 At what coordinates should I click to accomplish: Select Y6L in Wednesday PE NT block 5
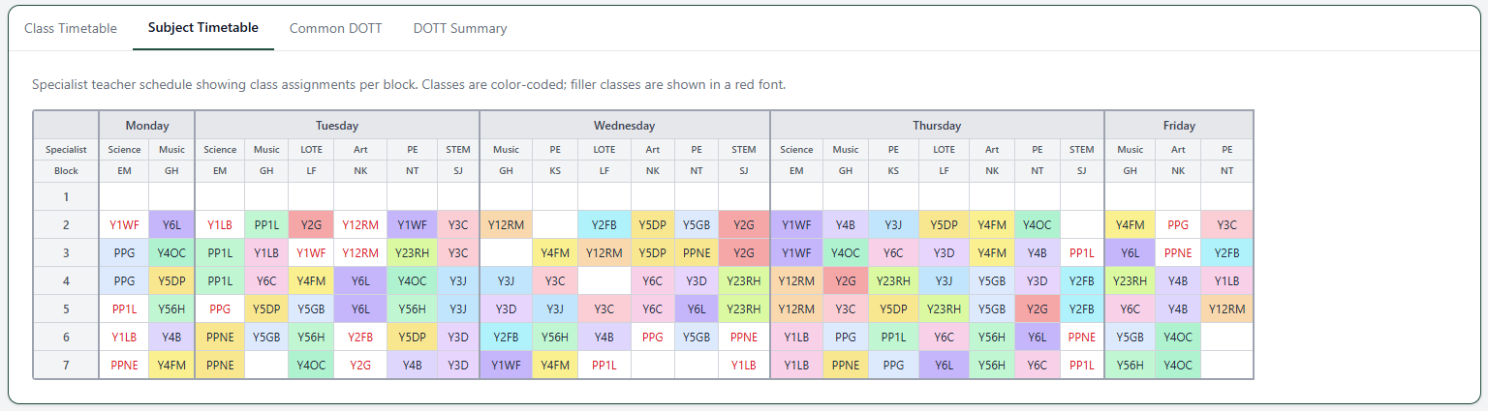click(x=697, y=309)
